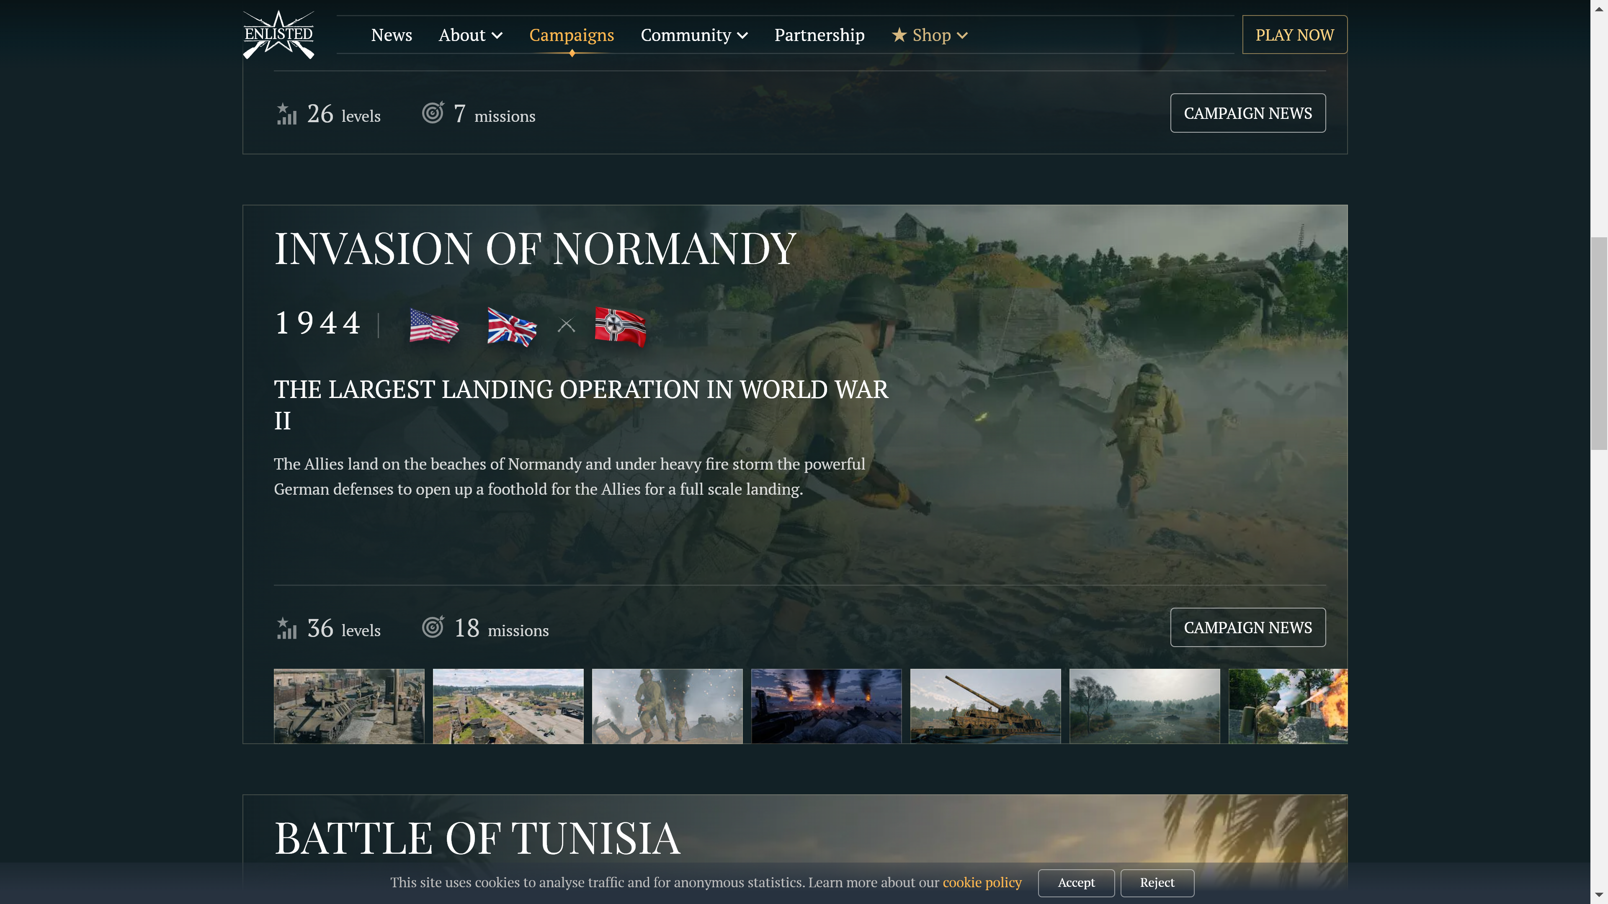Click the Enlisted logo
This screenshot has width=1608, height=904.
(278, 35)
